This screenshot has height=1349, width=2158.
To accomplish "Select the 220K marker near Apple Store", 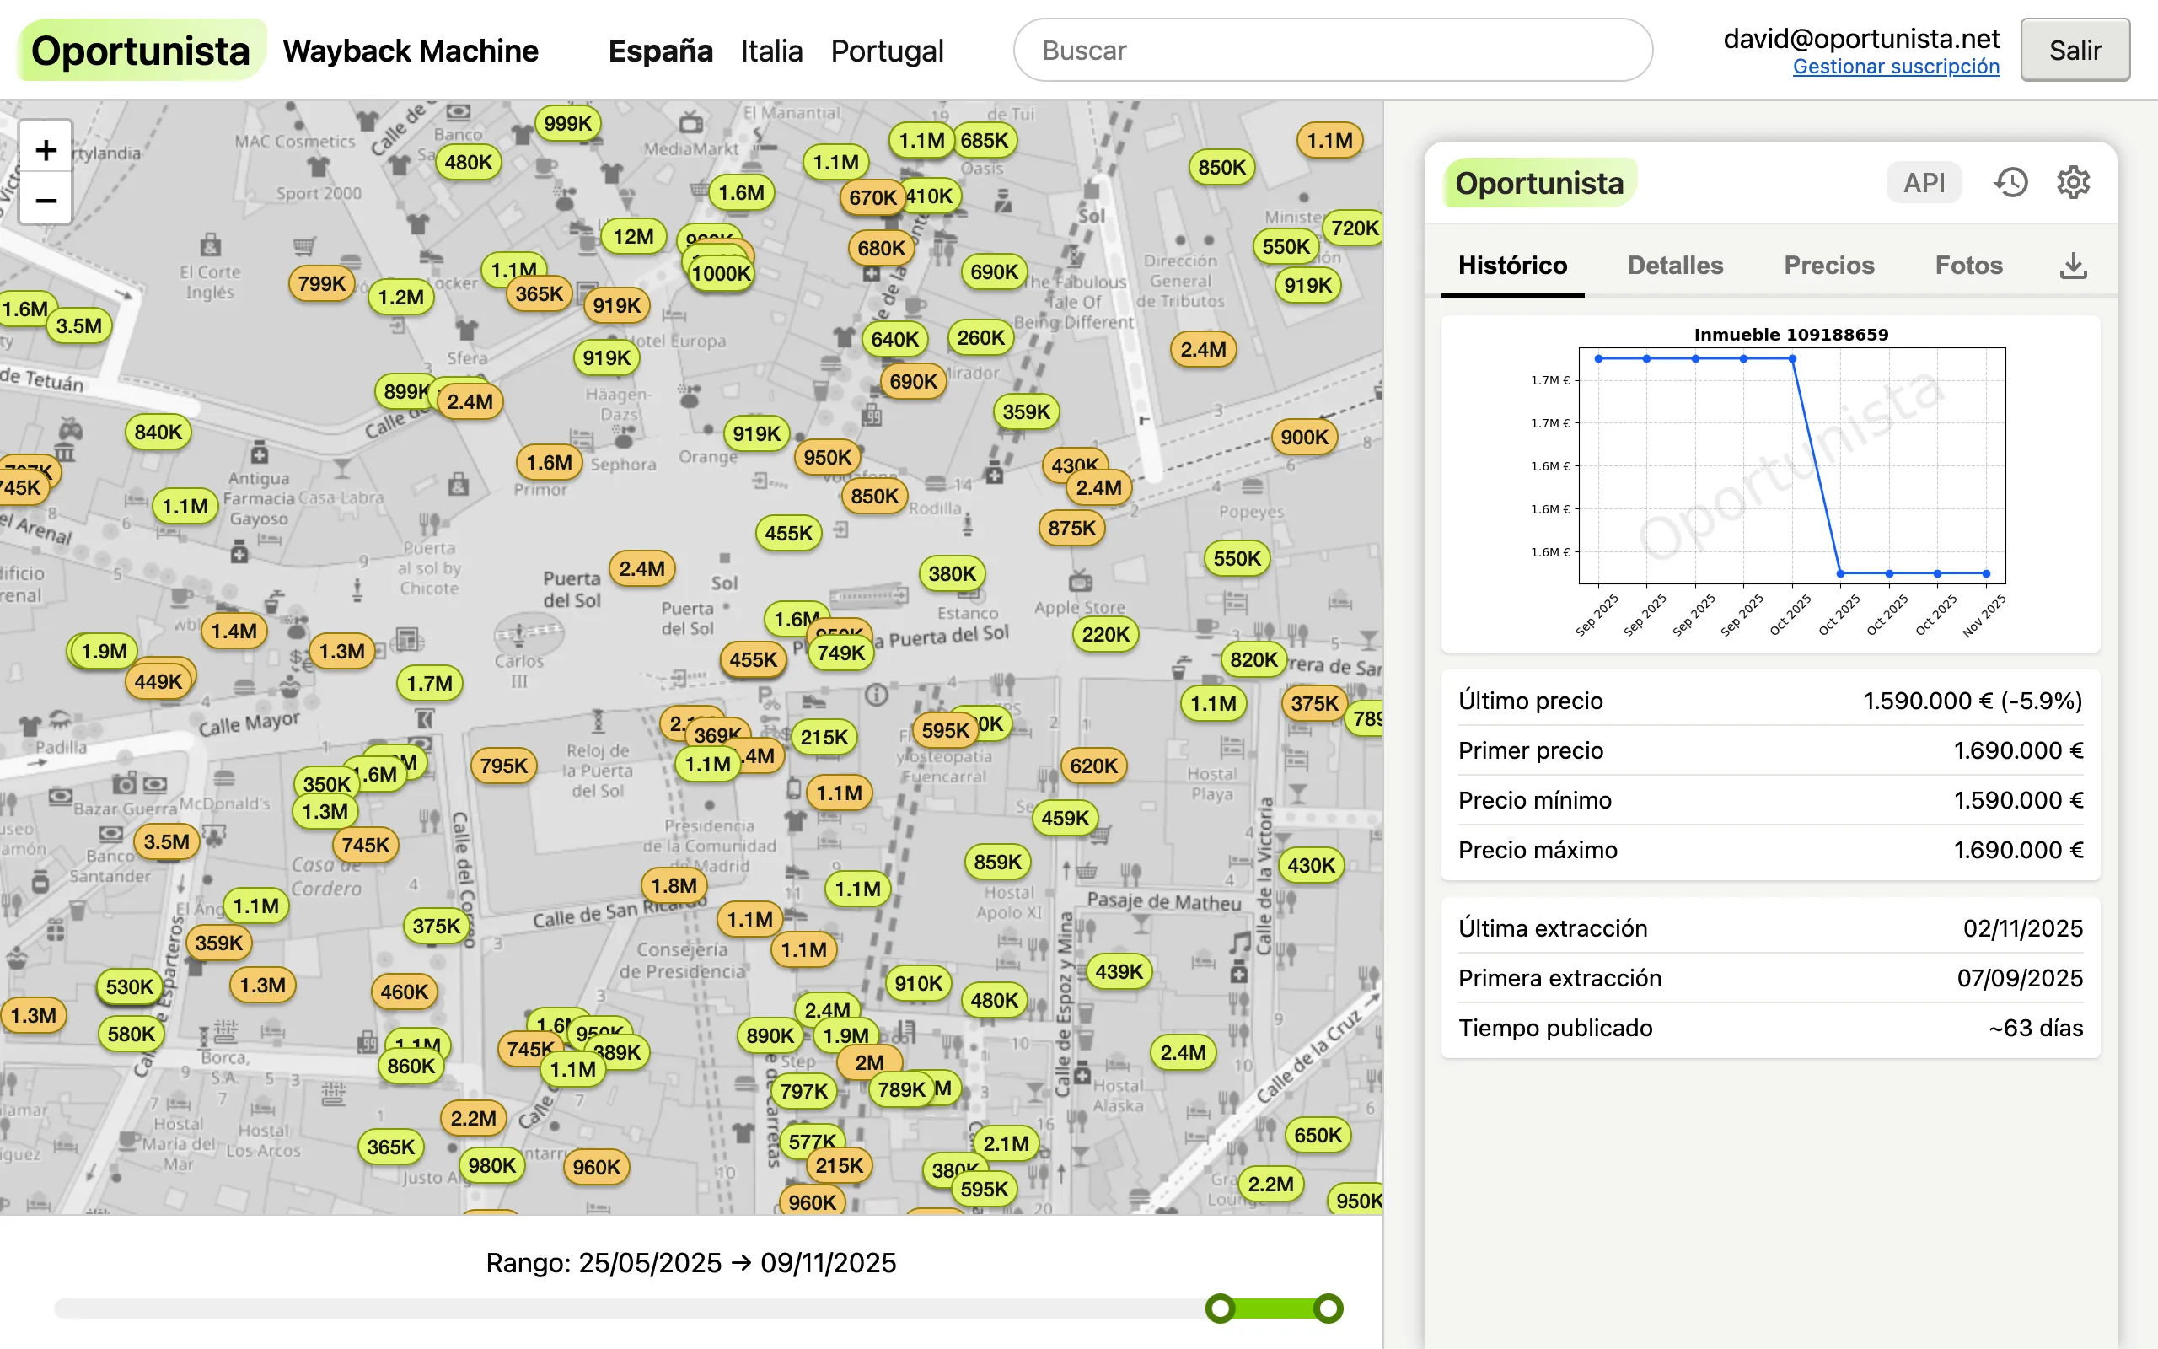I will click(1105, 634).
